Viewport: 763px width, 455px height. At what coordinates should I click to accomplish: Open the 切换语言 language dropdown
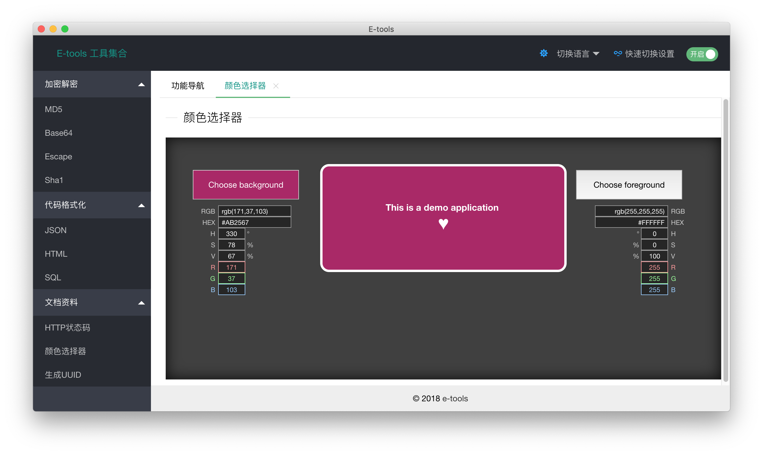click(578, 54)
